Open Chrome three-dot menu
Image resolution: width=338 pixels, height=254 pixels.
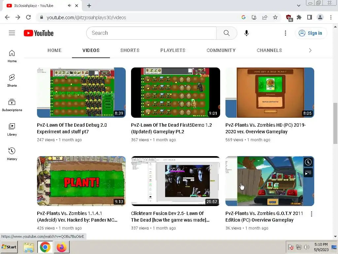click(331, 17)
